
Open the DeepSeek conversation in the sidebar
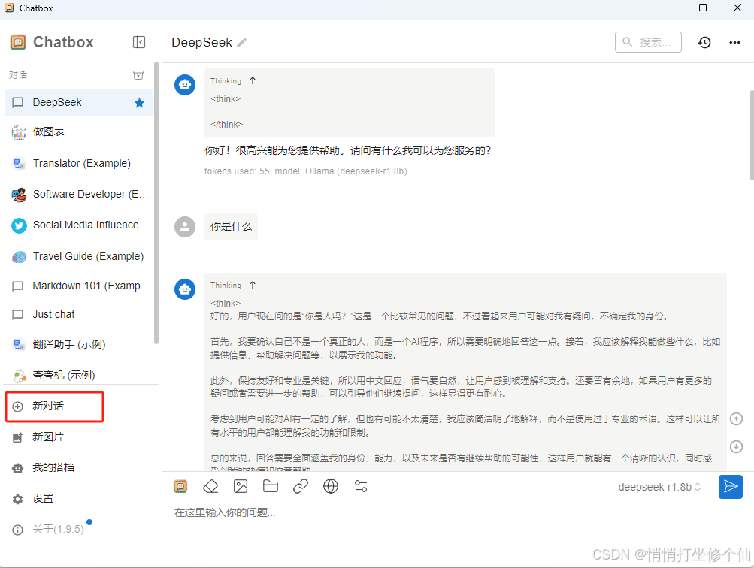[x=78, y=103]
